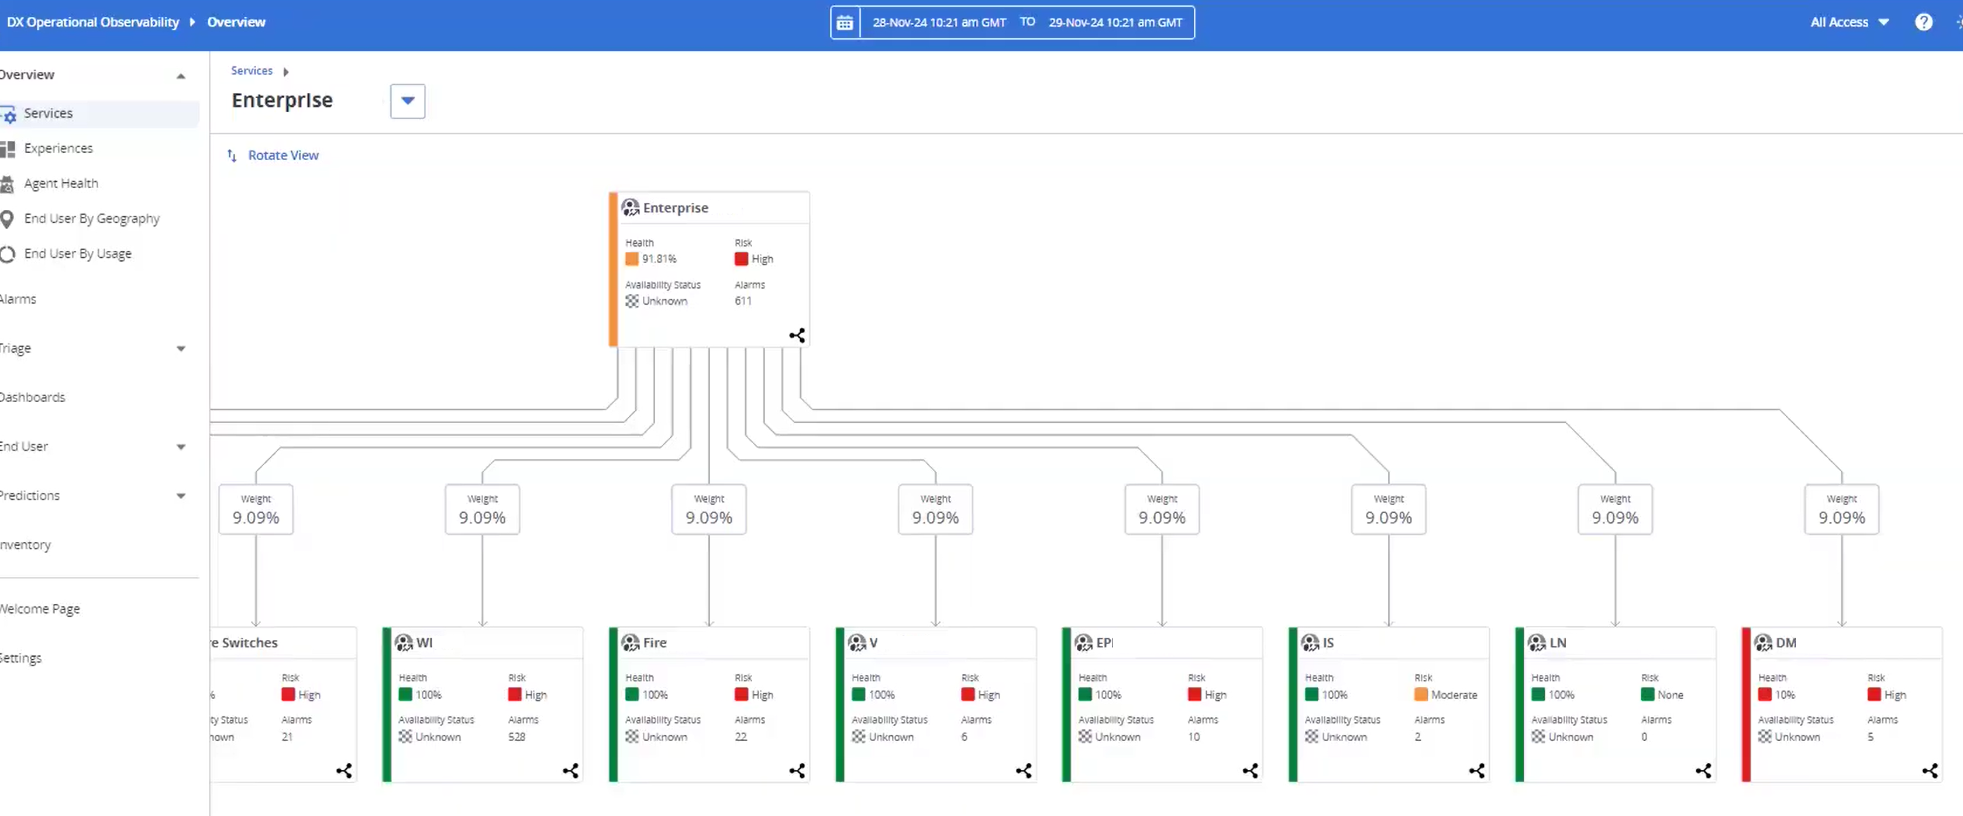Expand the All Access dropdown
The height and width of the screenshot is (816, 1963).
[x=1849, y=22]
